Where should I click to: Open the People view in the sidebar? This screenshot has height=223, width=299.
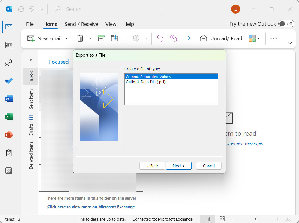coord(9,63)
